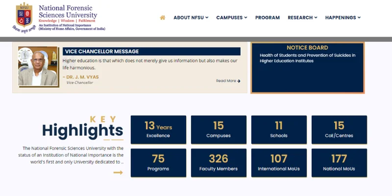Go to the Program menu item

[267, 18]
